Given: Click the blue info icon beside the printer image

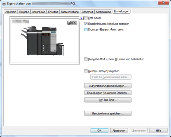Looking at the screenshot, I should [x=81, y=18].
